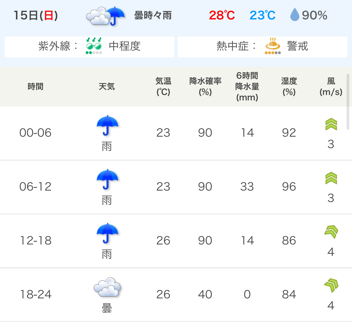Open the 熱中症 警戒 panel
This screenshot has width=352, height=324.
pyautogui.click(x=263, y=47)
